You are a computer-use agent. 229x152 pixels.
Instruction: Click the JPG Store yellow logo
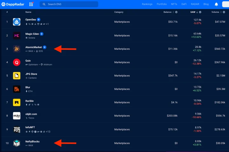[17, 76]
